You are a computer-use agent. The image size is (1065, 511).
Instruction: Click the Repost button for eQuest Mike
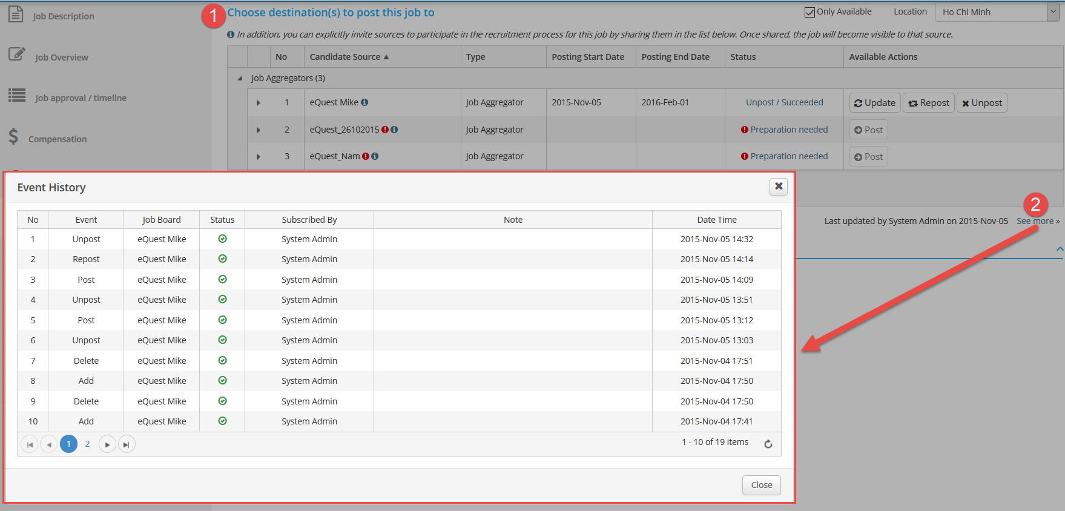tap(929, 103)
